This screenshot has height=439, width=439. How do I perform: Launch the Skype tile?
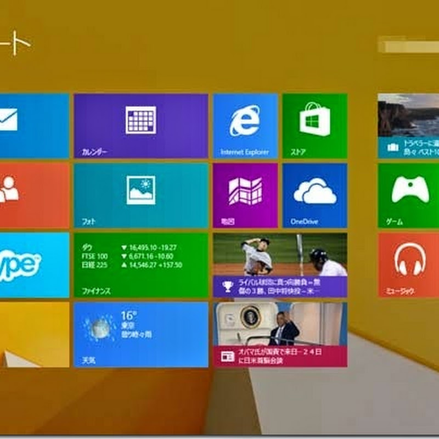35,265
